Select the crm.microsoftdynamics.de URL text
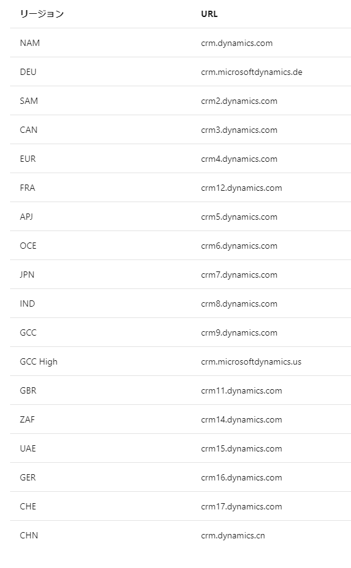 252,72
